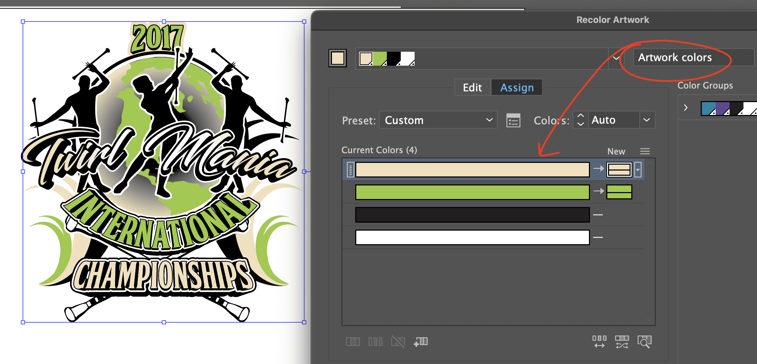The height and width of the screenshot is (364, 757).
Task: Open the color group dropdown chevron
Action: pos(616,58)
